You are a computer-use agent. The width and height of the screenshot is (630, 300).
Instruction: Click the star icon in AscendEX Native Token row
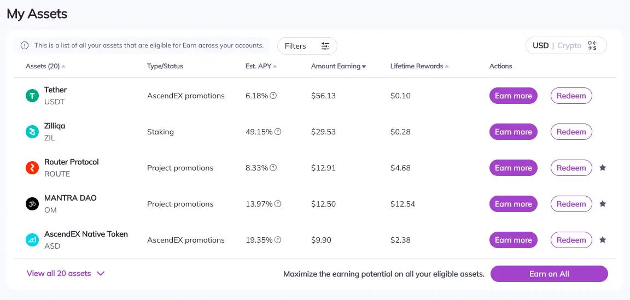tap(602, 240)
